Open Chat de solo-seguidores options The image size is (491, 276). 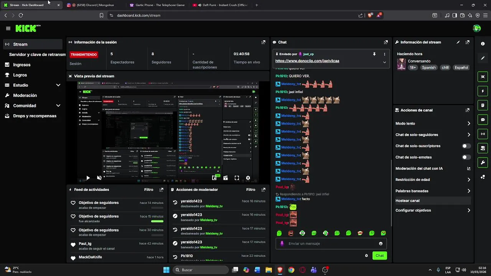coord(432,135)
